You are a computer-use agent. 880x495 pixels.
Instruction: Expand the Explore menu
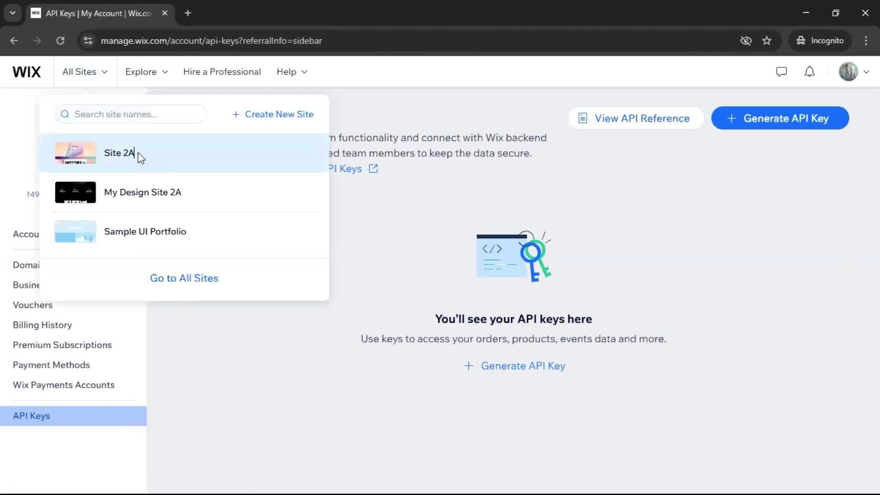point(147,72)
